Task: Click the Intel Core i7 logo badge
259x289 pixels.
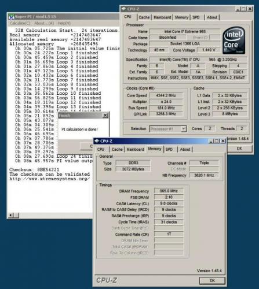Action: click(x=234, y=40)
